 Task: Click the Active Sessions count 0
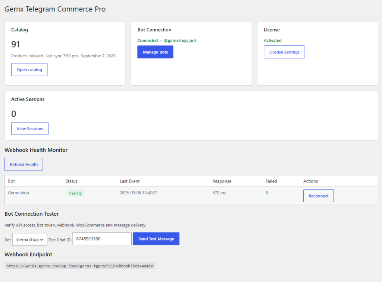[14, 114]
